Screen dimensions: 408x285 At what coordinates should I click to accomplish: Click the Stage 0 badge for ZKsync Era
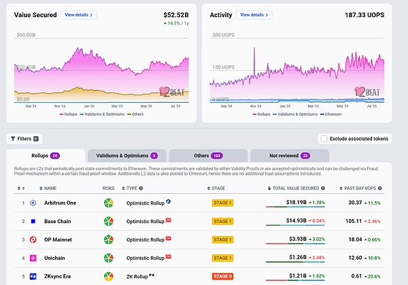click(x=222, y=277)
